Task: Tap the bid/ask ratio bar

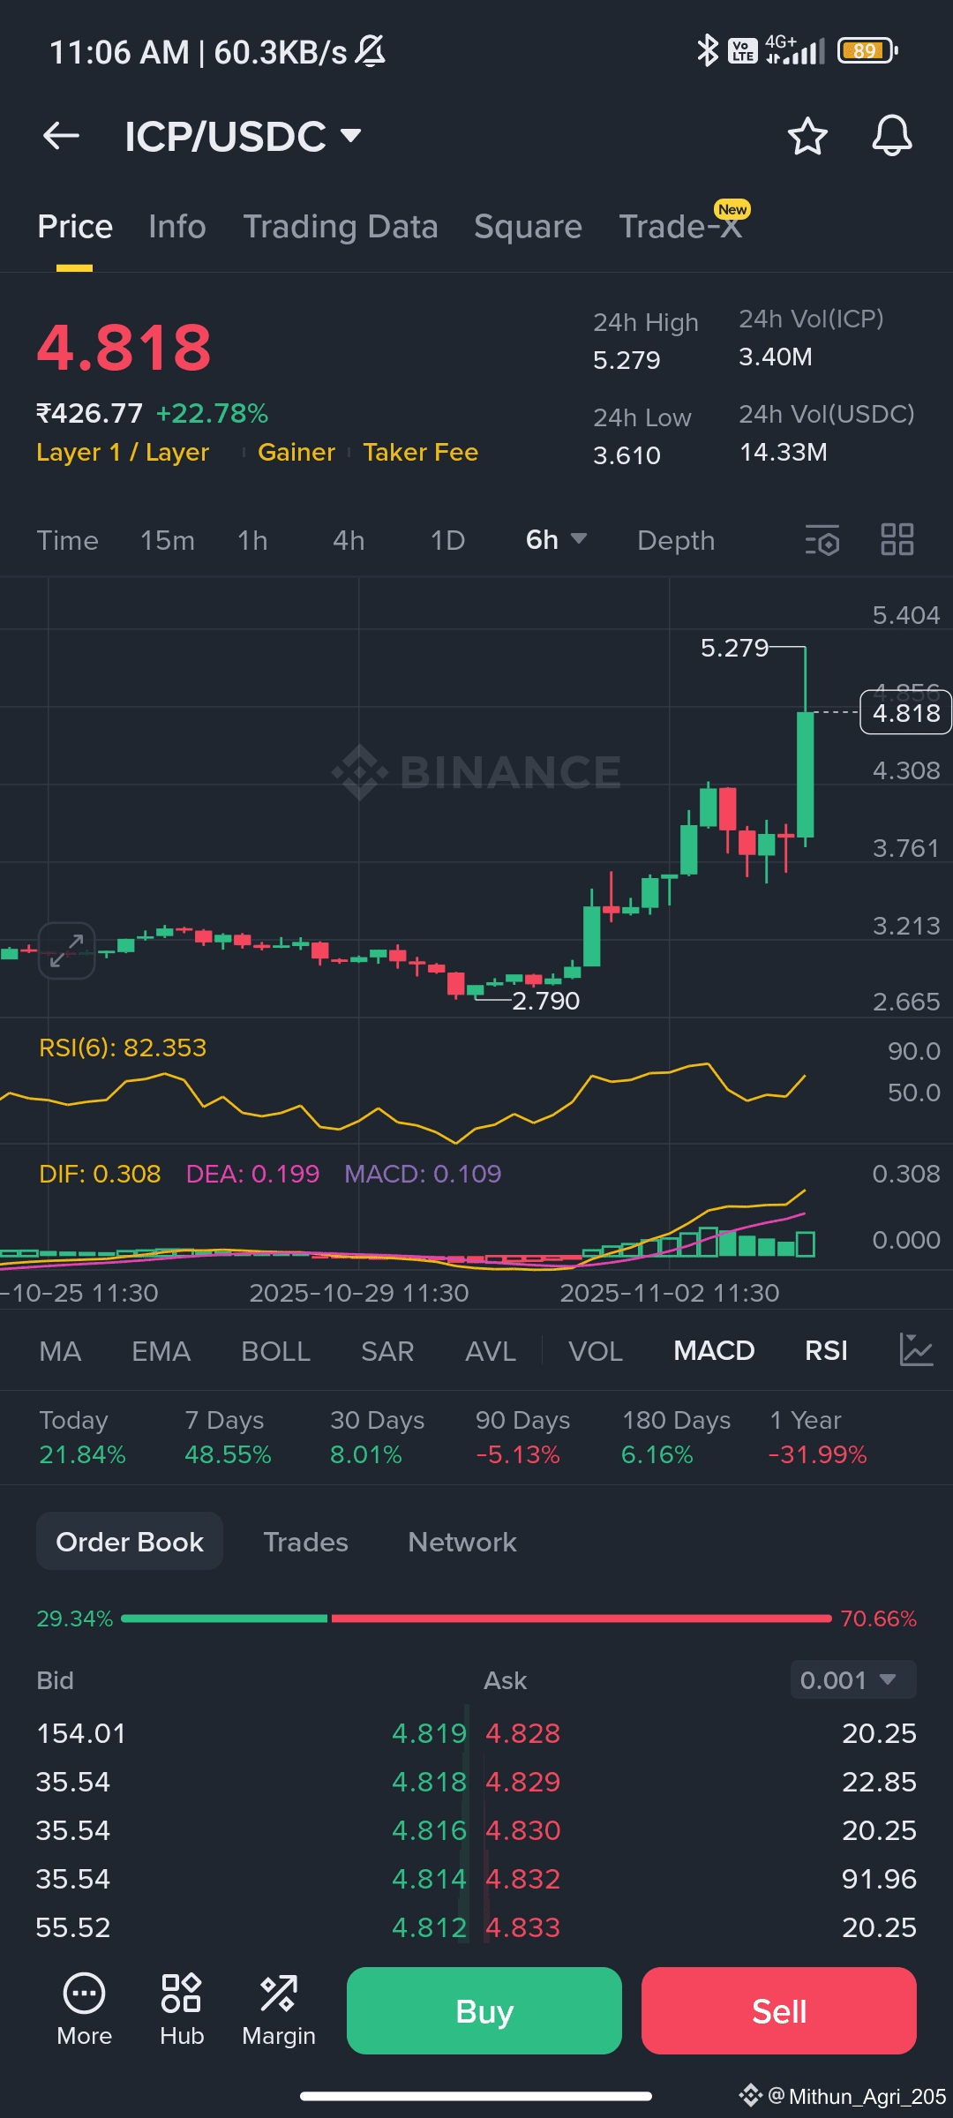Action: (x=476, y=1619)
